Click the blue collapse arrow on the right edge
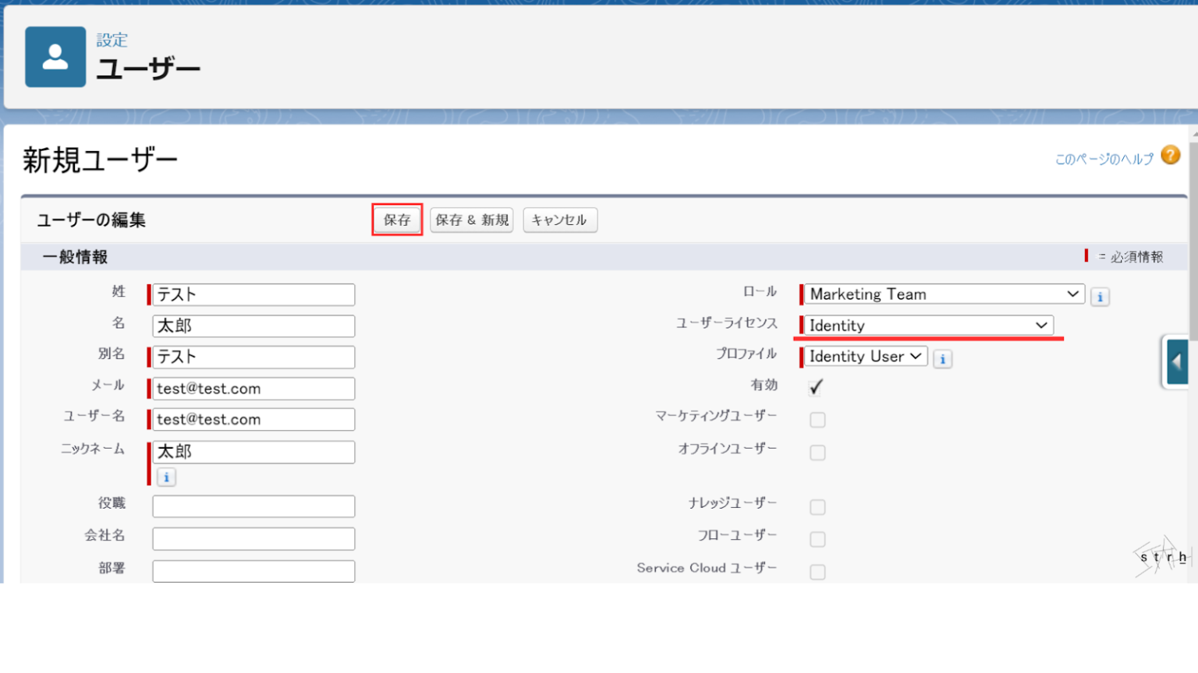Screen dimensions: 1198x673 [x=1178, y=361]
